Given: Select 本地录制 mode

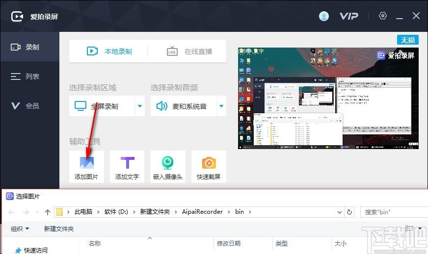Looking at the screenshot, I should tap(109, 51).
